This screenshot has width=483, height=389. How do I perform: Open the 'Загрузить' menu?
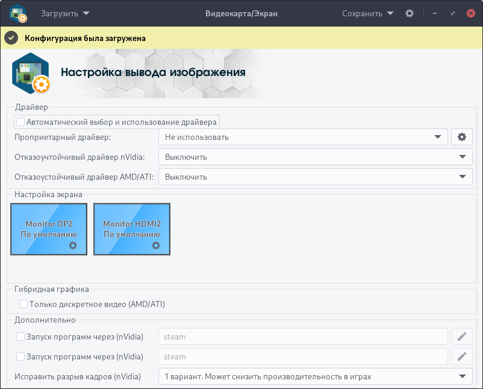click(x=64, y=13)
